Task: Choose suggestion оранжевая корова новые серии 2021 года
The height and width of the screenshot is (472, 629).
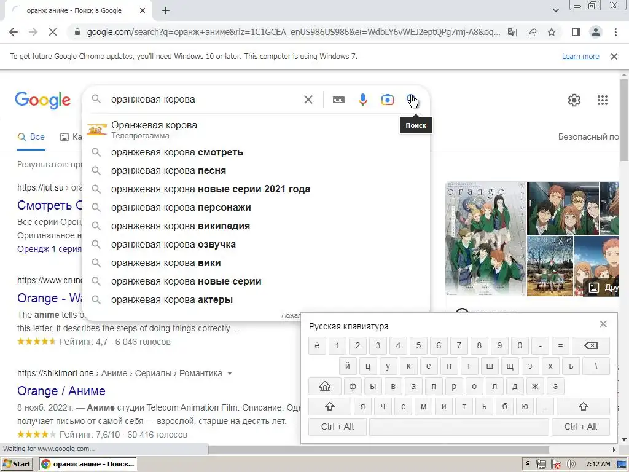Action: pyautogui.click(x=256, y=189)
